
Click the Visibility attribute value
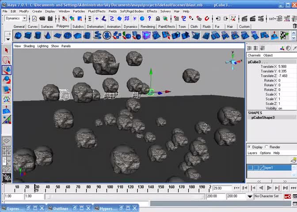287,108
